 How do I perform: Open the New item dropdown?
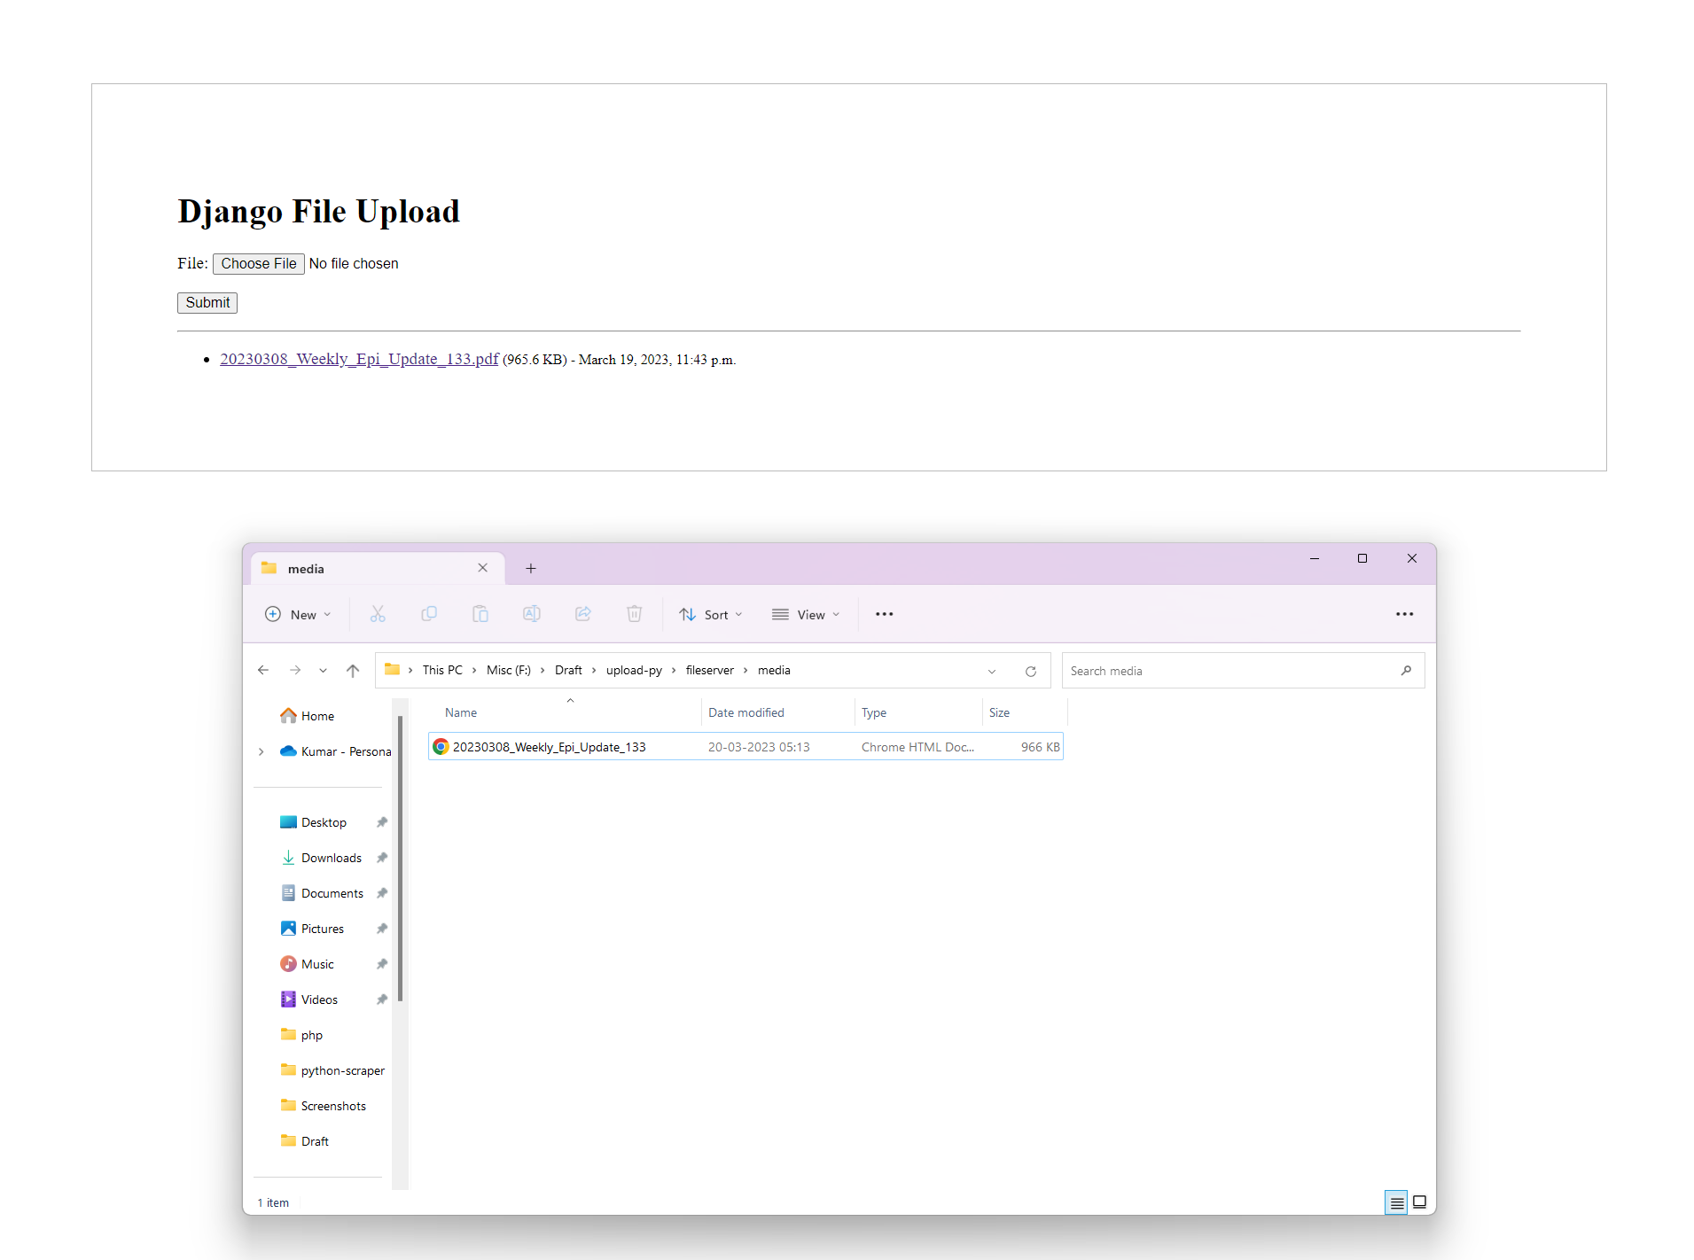pos(299,614)
